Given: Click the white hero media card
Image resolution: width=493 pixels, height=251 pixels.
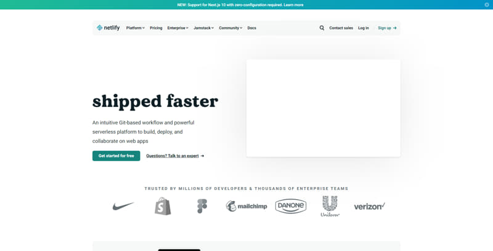Looking at the screenshot, I should 323,108.
